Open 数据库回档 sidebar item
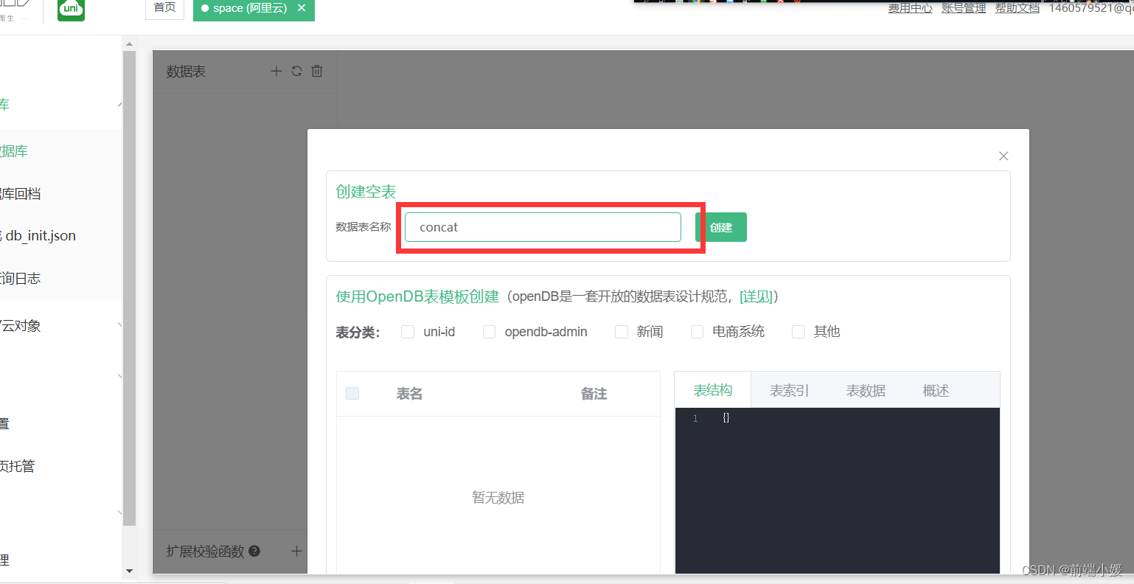The width and height of the screenshot is (1134, 584). point(20,194)
